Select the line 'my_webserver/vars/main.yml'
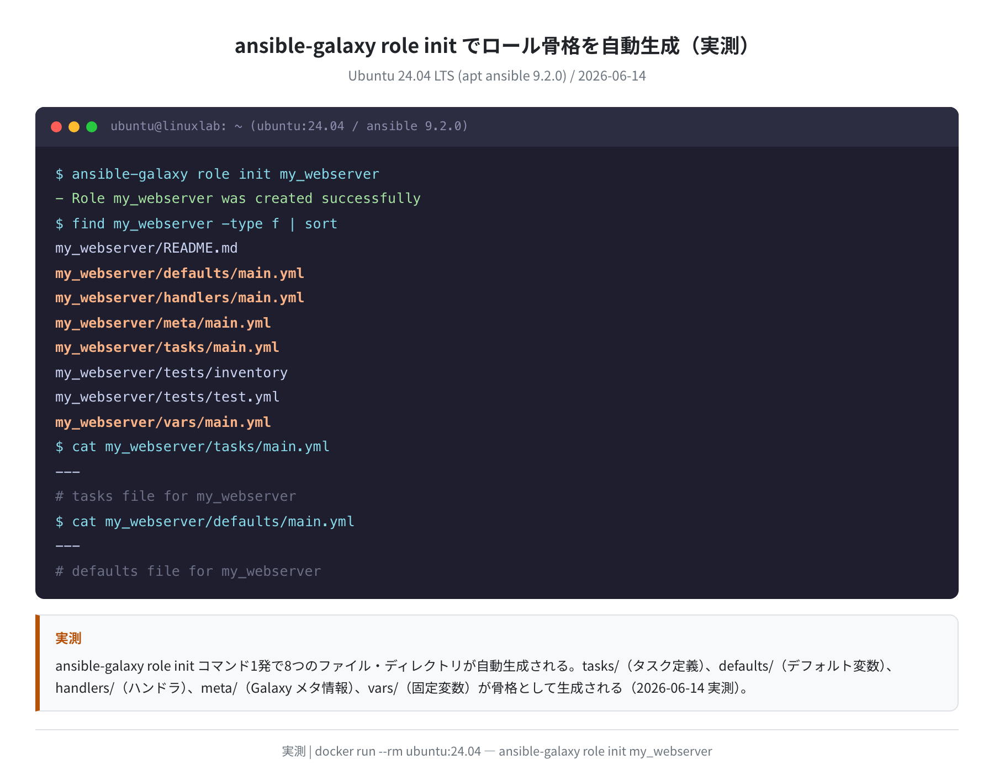This screenshot has width=994, height=781. pyautogui.click(x=163, y=422)
